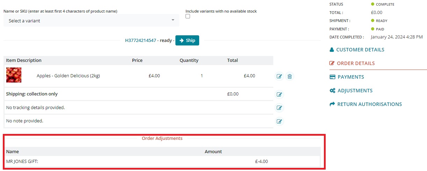Image resolution: width=427 pixels, height=171 pixels.
Task: Click the Customer Details user icon
Action: pos(332,50)
